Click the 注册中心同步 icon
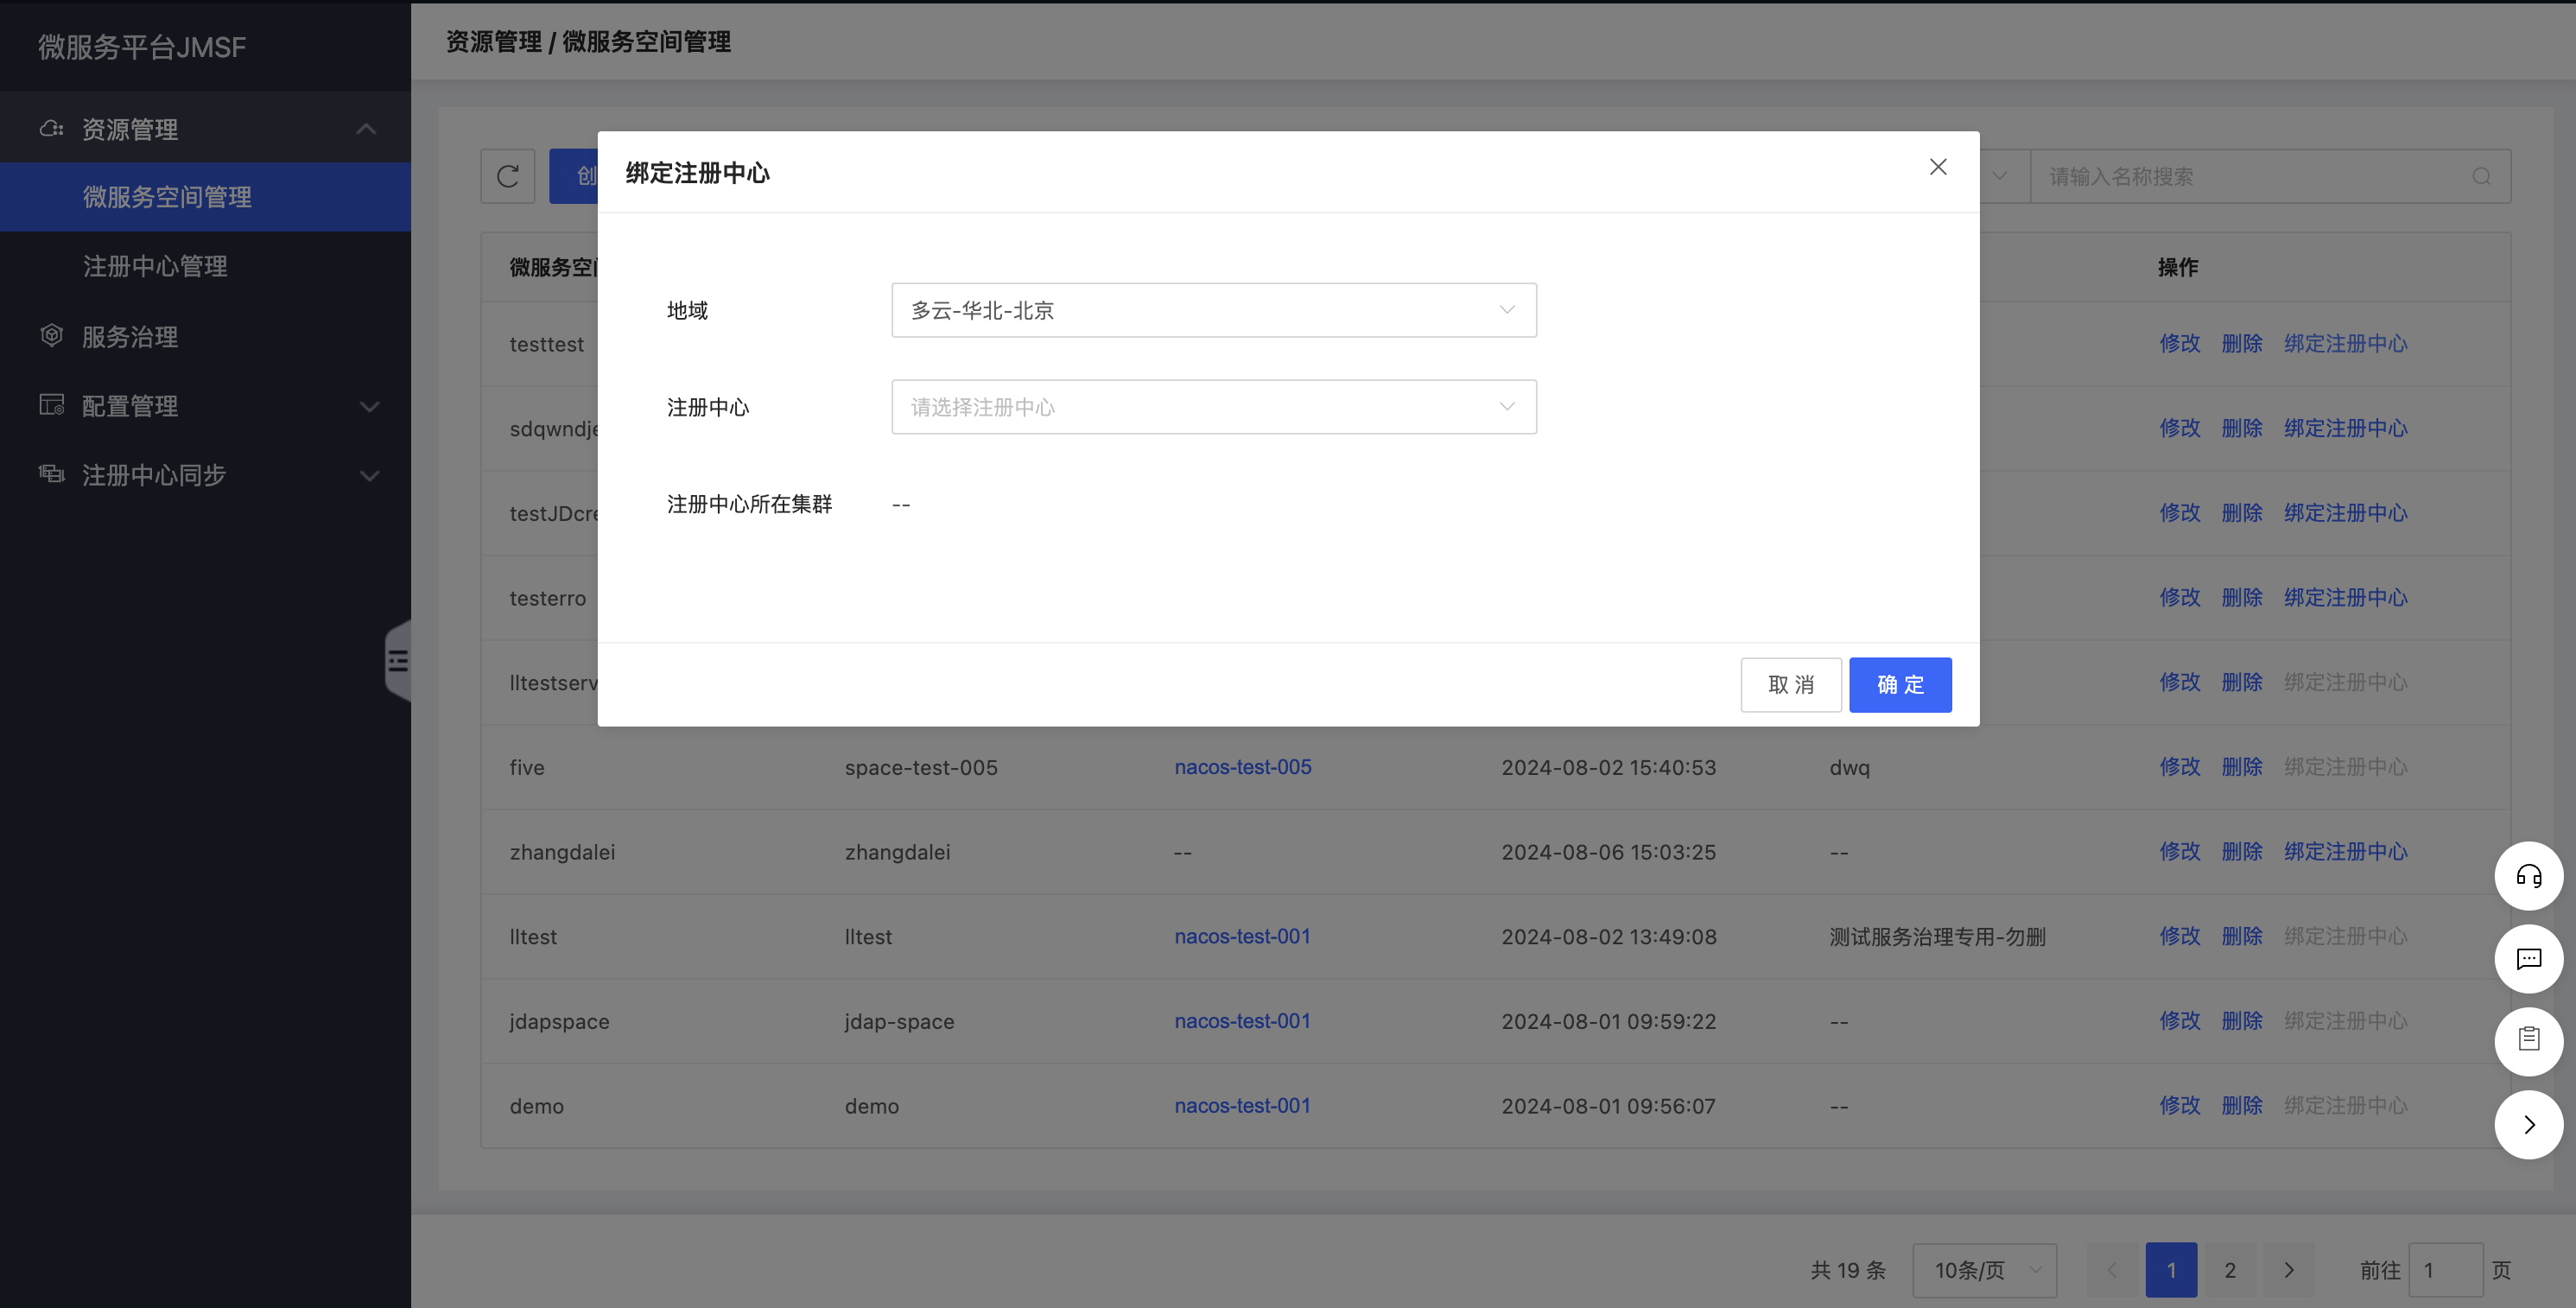Screen dimensions: 2576x1308 pyautogui.click(x=51, y=474)
